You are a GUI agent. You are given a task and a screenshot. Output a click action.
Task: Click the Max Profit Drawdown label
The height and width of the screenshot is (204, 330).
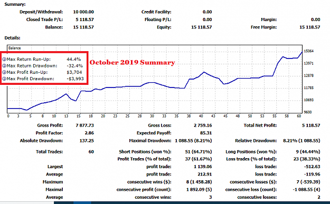tap(31, 79)
